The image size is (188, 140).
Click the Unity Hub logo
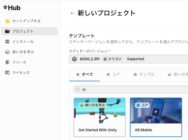[x=12, y=8]
